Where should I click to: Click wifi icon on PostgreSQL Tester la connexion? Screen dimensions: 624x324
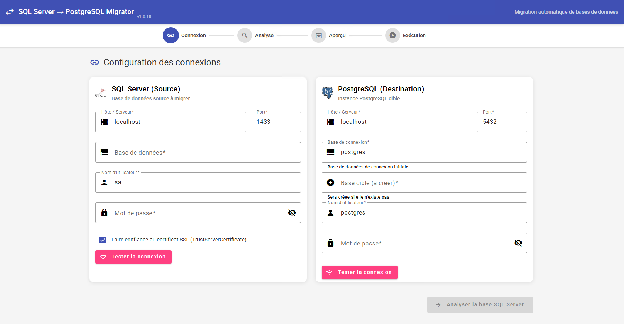point(329,272)
